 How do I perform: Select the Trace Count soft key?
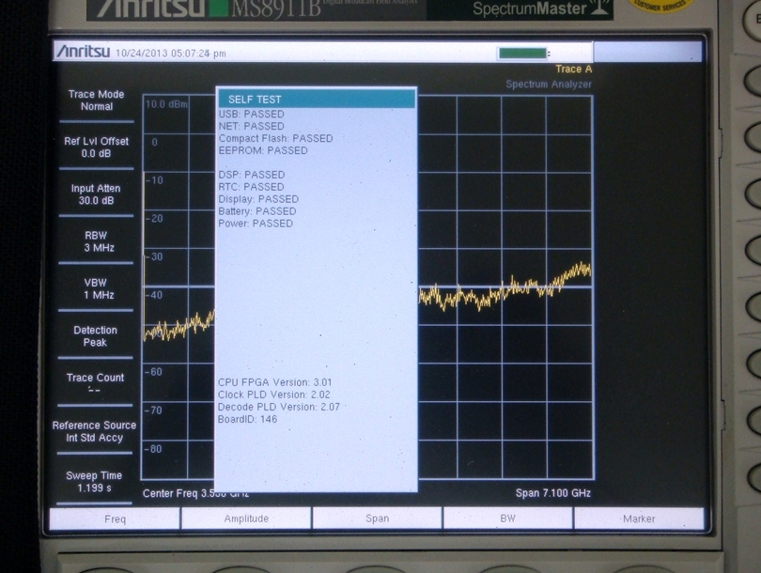[x=95, y=382]
